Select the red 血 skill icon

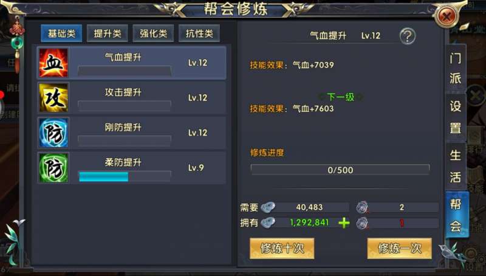coord(53,63)
